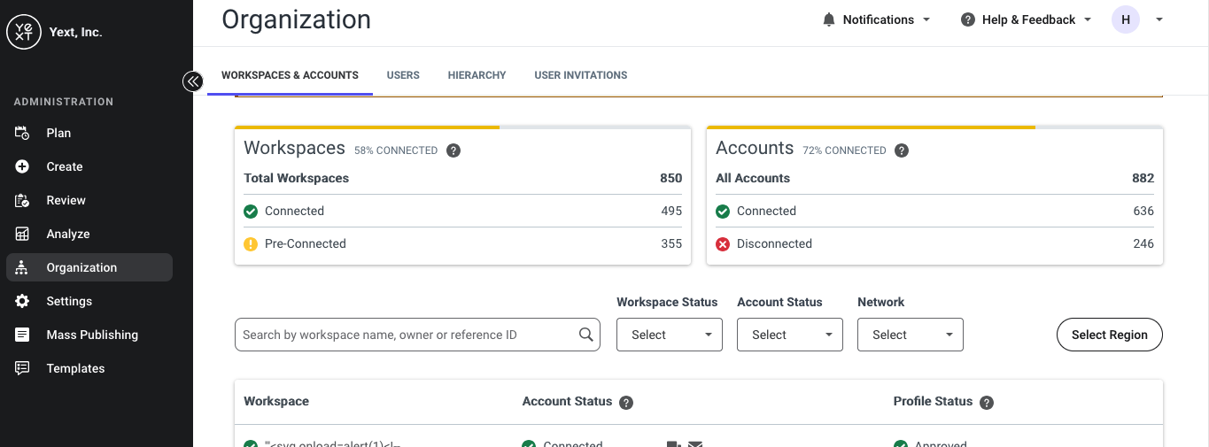Screen dimensions: 1209x447
Task: Click help icon next to Account Status column
Action: pos(626,403)
